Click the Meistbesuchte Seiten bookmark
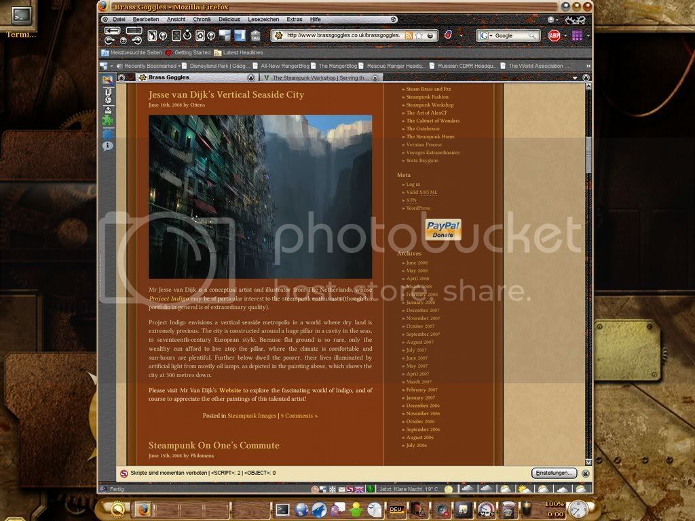The width and height of the screenshot is (695, 521). (x=132, y=53)
